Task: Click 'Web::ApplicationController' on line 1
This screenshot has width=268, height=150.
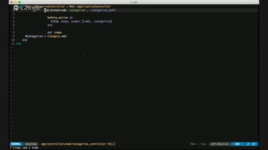Action: tap(90, 7)
